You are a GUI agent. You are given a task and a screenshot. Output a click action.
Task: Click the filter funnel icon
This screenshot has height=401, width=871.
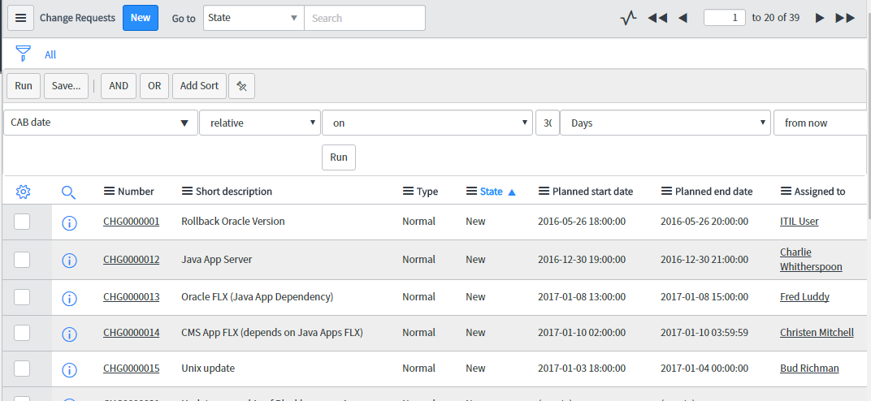[23, 54]
